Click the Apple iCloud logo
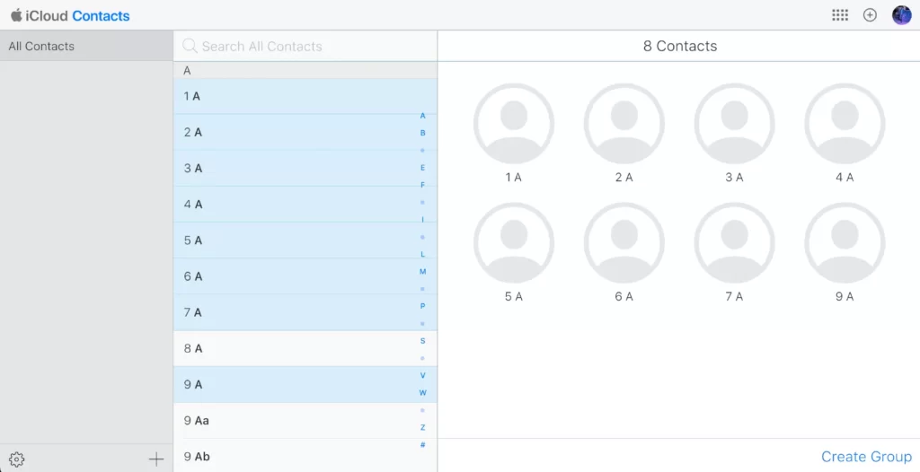Screen dimensions: 920x472 pos(16,15)
